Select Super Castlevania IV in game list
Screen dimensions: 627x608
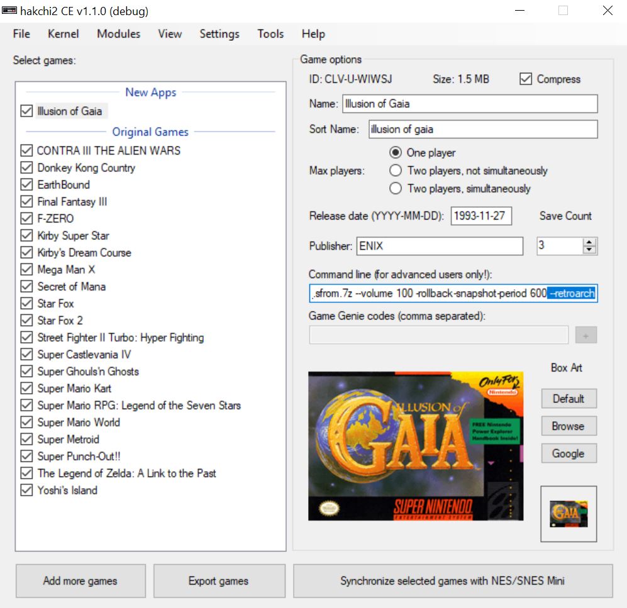tap(84, 355)
